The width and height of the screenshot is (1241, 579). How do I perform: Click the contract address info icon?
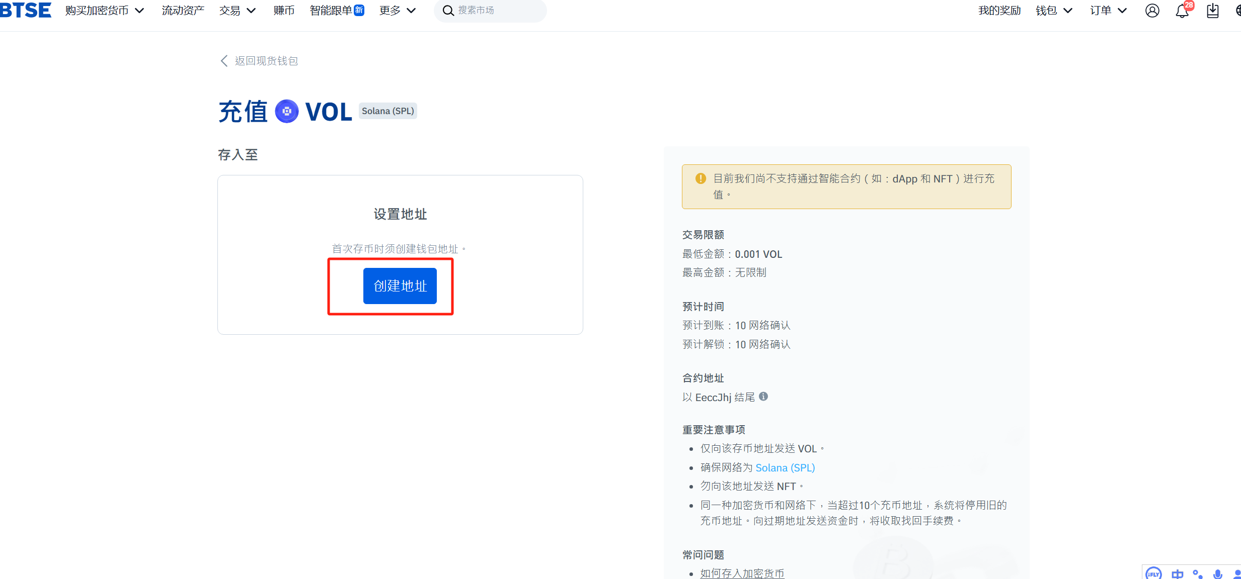pyautogui.click(x=763, y=397)
